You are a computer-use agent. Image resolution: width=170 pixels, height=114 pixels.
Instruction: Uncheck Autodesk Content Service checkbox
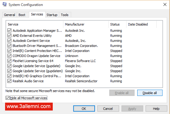click(9, 41)
